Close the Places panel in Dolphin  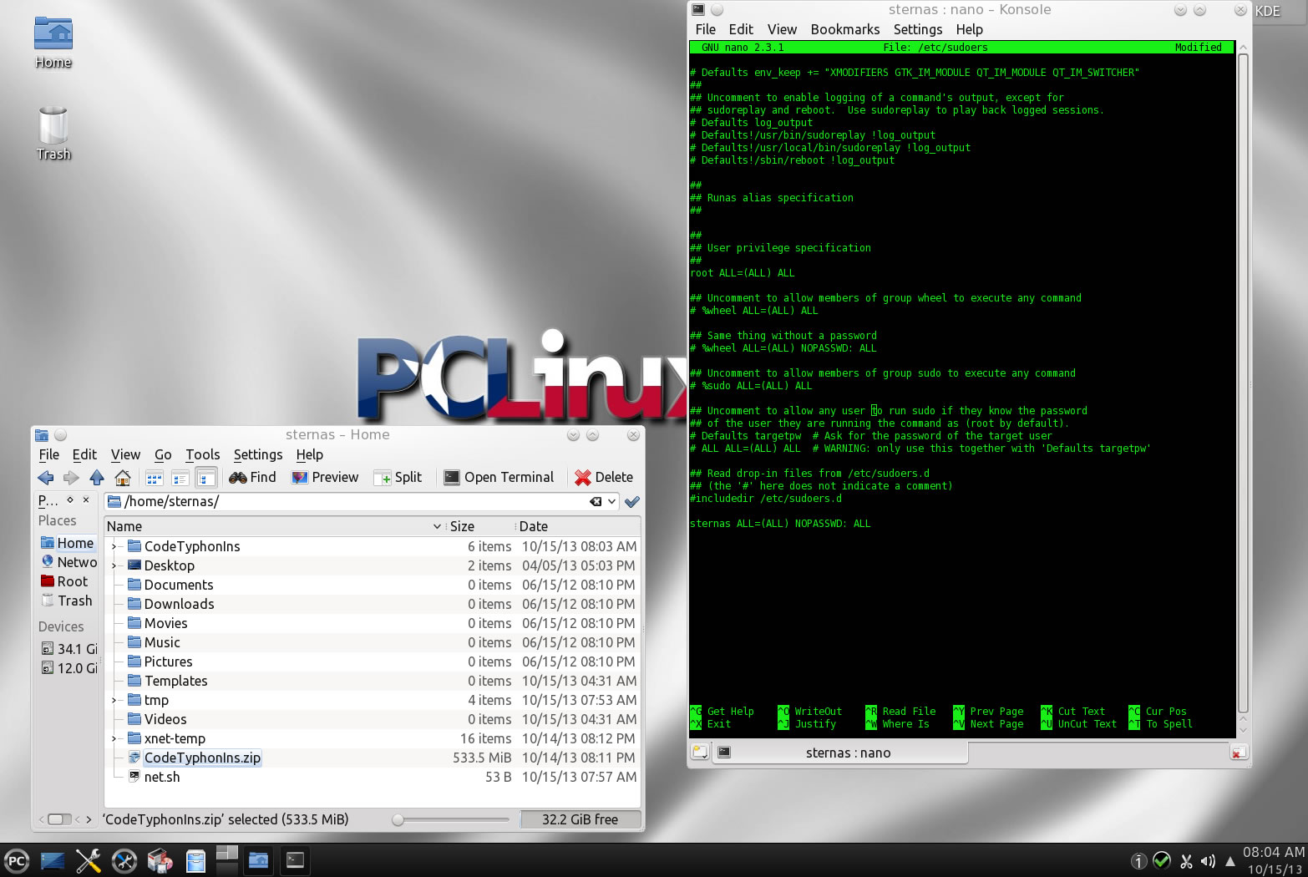coord(86,499)
